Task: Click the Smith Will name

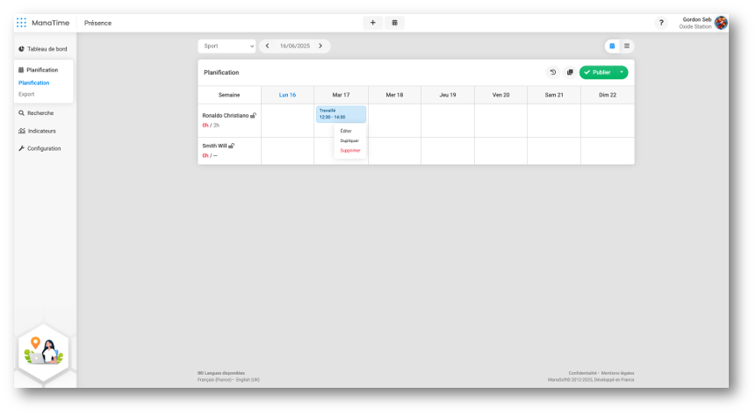Action: [214, 146]
